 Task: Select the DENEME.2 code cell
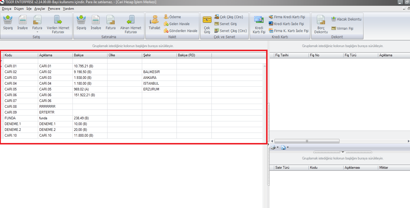coord(21,130)
